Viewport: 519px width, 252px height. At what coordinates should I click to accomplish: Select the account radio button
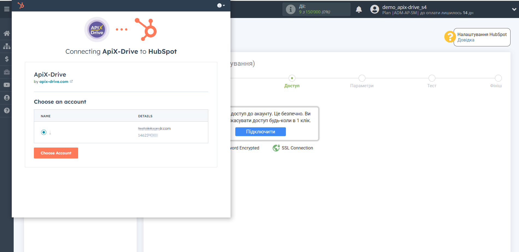coord(44,132)
